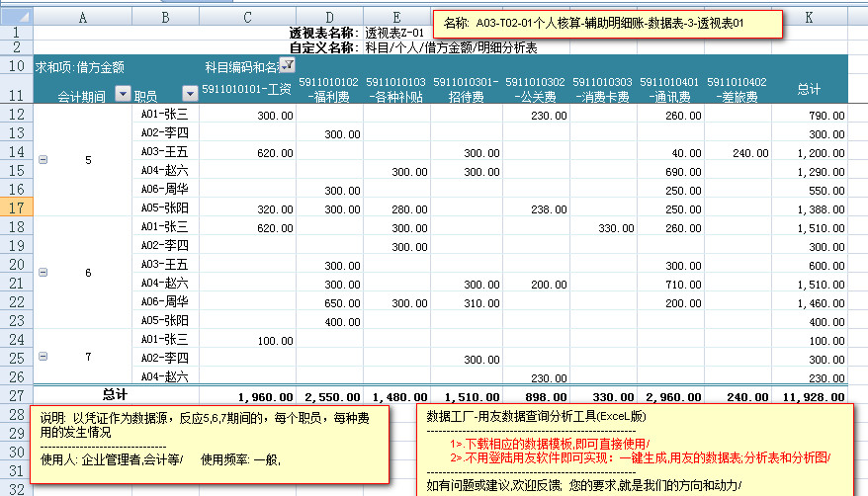
Task: Open the 会计期间 filter dropdown
Action: click(123, 94)
